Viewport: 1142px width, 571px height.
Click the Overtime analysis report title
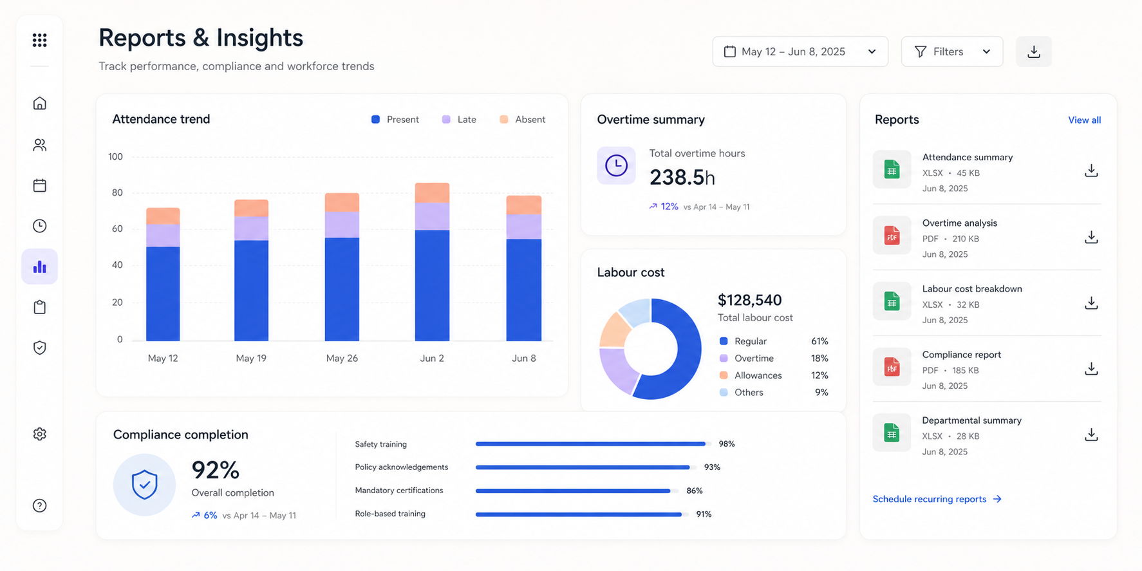click(x=959, y=223)
